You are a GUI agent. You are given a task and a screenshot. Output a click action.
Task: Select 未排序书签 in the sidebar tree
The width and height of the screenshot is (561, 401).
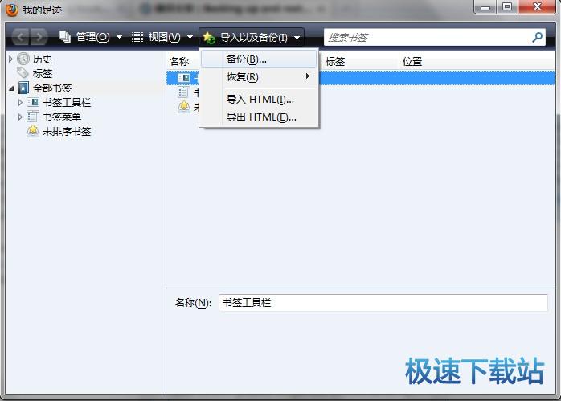(67, 132)
